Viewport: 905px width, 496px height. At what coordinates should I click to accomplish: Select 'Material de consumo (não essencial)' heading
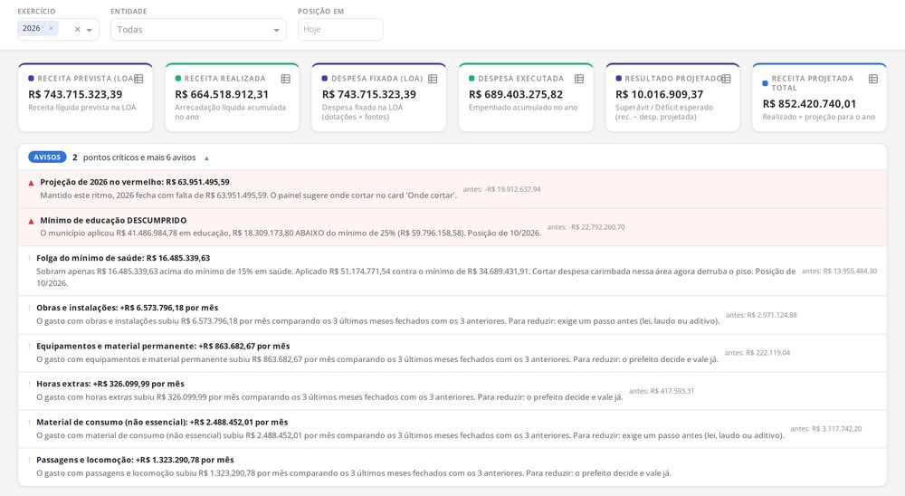pos(162,422)
